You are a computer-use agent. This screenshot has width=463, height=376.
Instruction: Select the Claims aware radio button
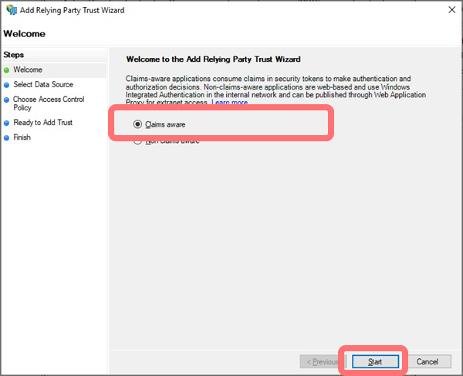(x=138, y=124)
